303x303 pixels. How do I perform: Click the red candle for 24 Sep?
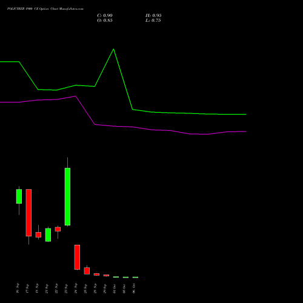[x=77, y=257]
